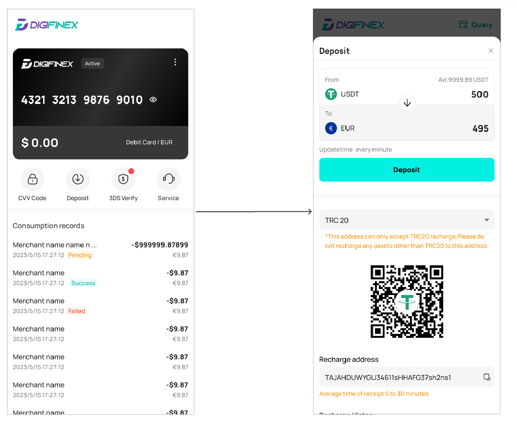Viewport: 517px width, 427px height.
Task: Select the recharge address field TAJAHDUWYGU34611sHHAFG37sh2ns1
Action: click(x=407, y=377)
